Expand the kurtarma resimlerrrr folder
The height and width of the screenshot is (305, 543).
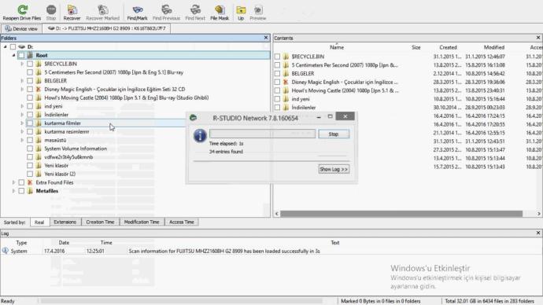pos(22,131)
